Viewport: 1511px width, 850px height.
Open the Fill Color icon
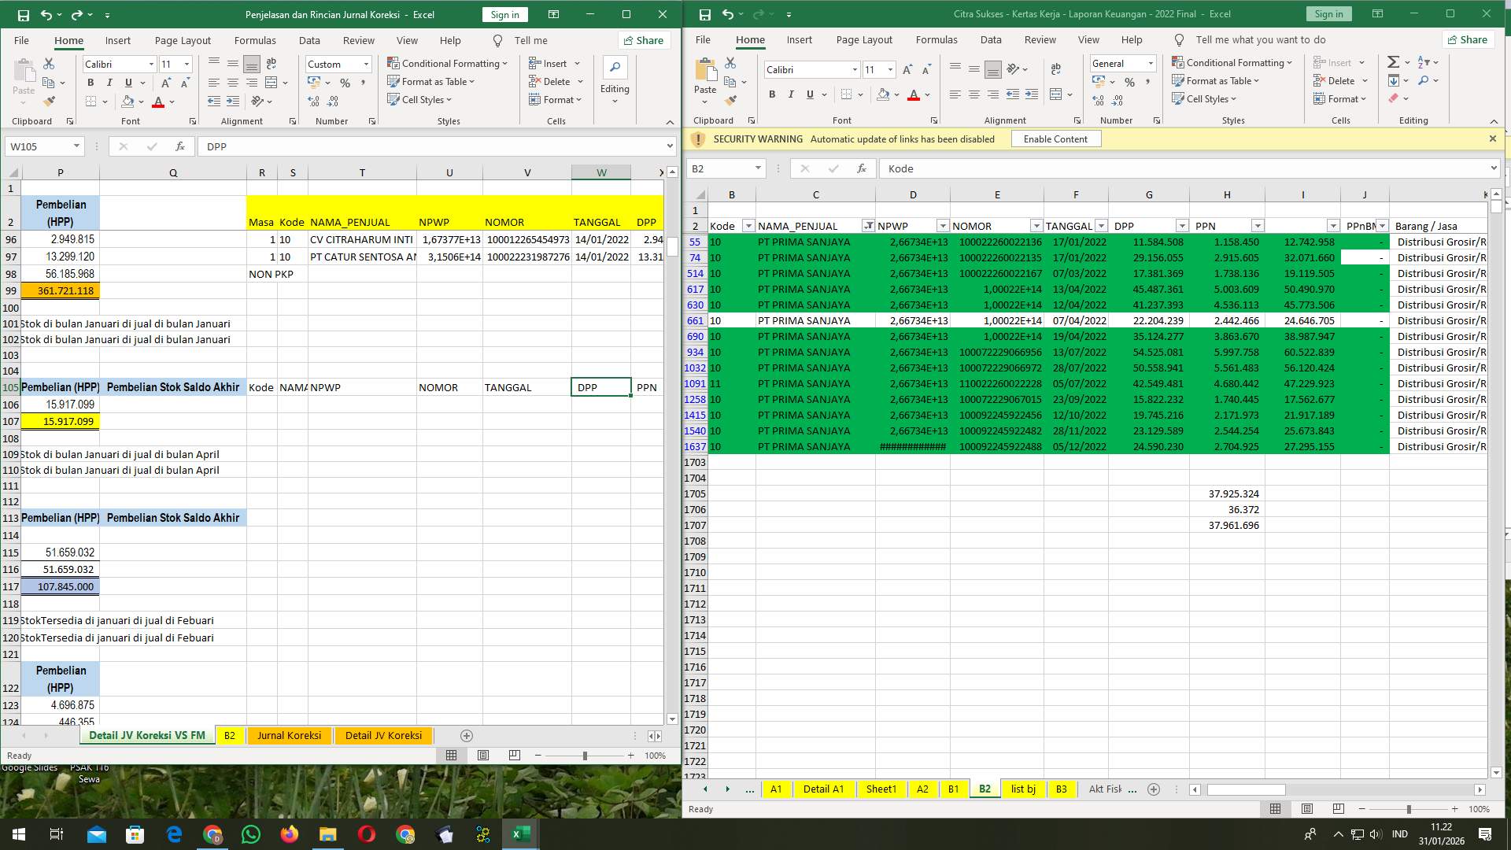[x=127, y=101]
